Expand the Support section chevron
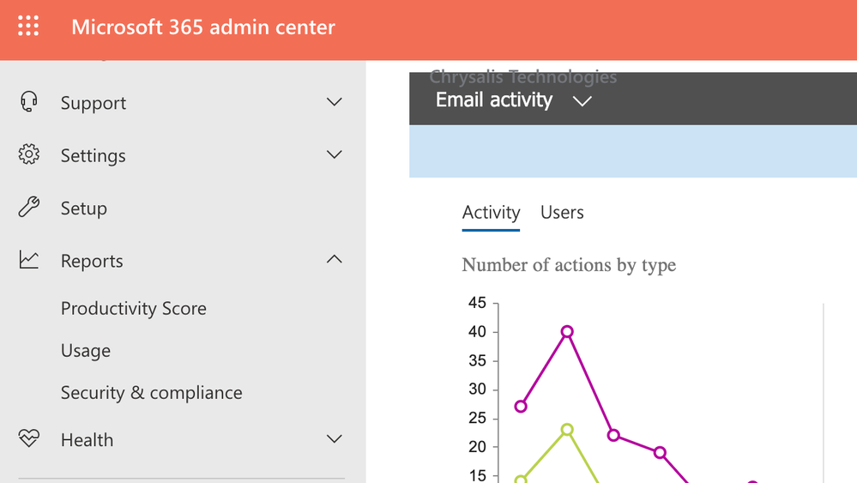This screenshot has height=483, width=857. tap(335, 103)
